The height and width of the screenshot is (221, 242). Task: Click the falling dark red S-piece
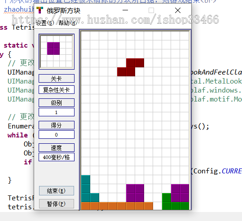[131, 67]
